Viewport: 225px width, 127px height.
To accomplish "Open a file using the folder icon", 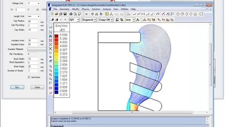I will pos(56,14).
